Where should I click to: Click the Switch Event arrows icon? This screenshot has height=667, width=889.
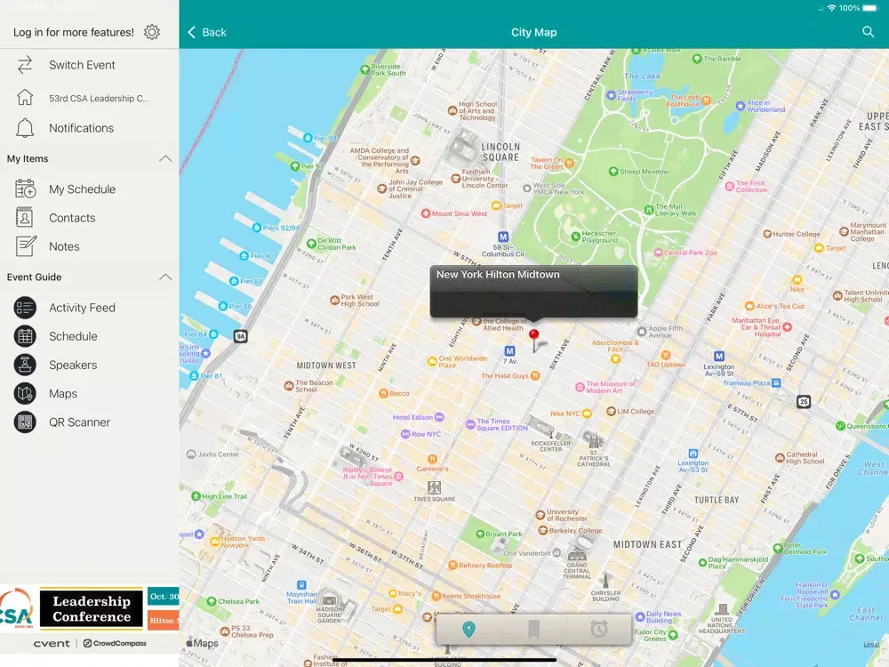[x=25, y=65]
